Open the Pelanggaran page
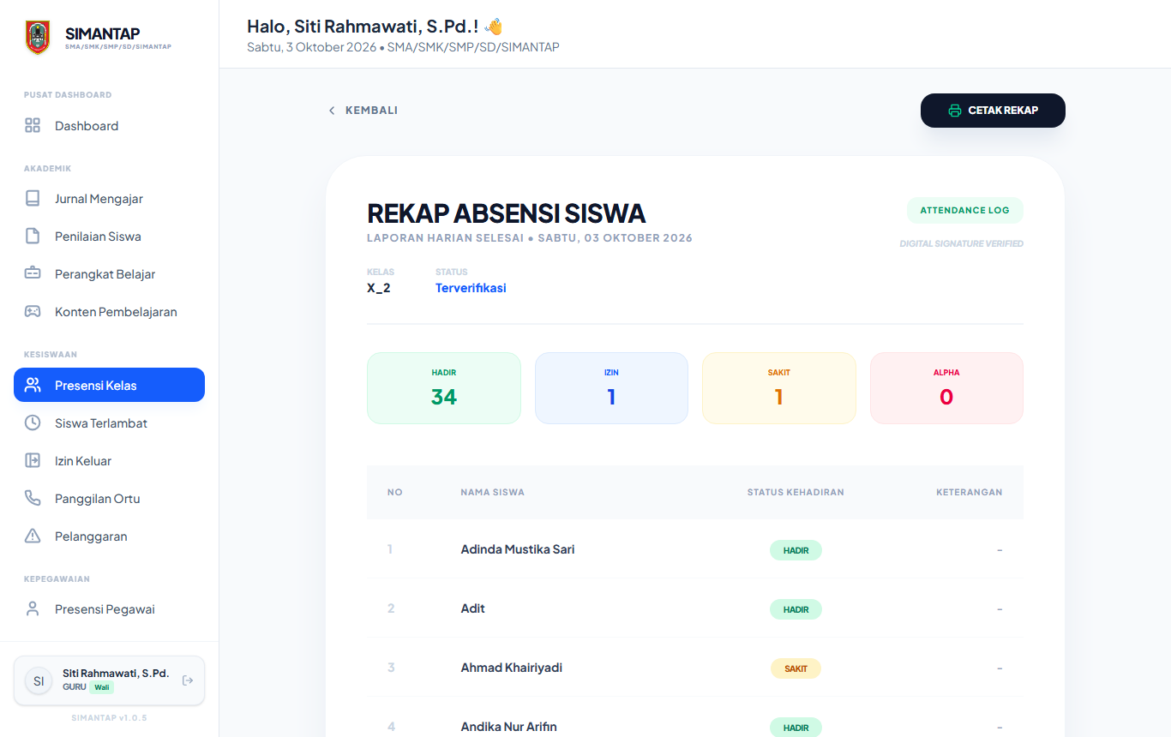The image size is (1171, 737). point(110,536)
